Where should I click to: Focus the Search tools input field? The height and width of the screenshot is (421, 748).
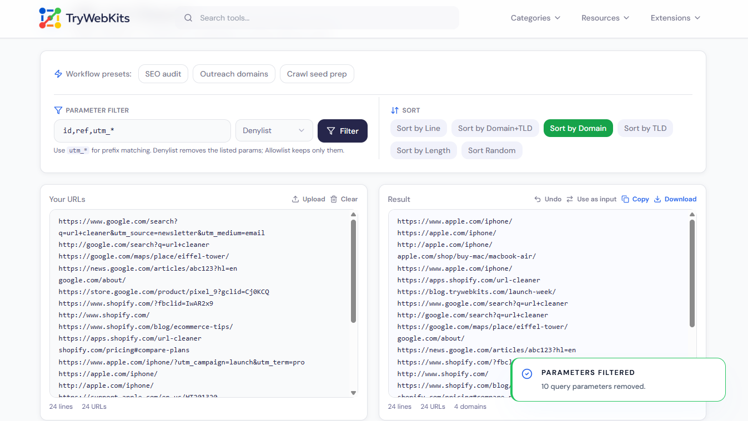click(317, 18)
